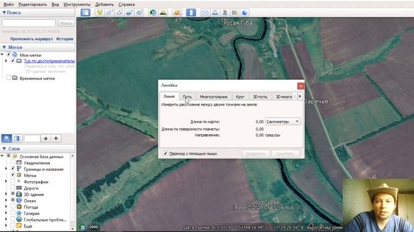Toggle the Мои метки checkbox
This screenshot has width=414, height=232.
8,55
